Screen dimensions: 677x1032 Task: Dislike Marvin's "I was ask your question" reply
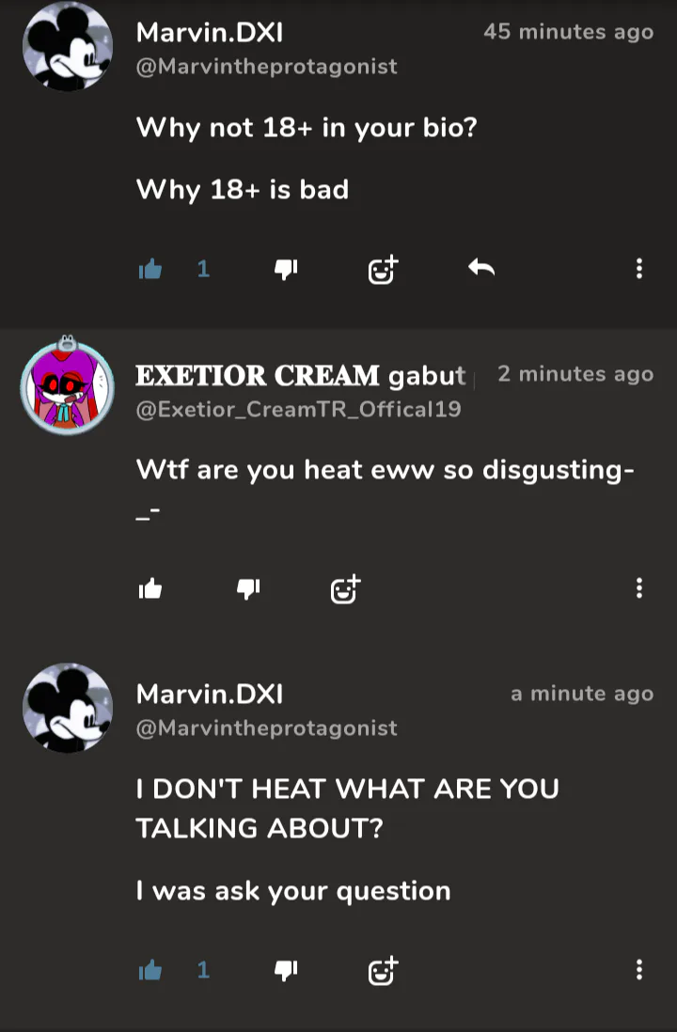[286, 970]
